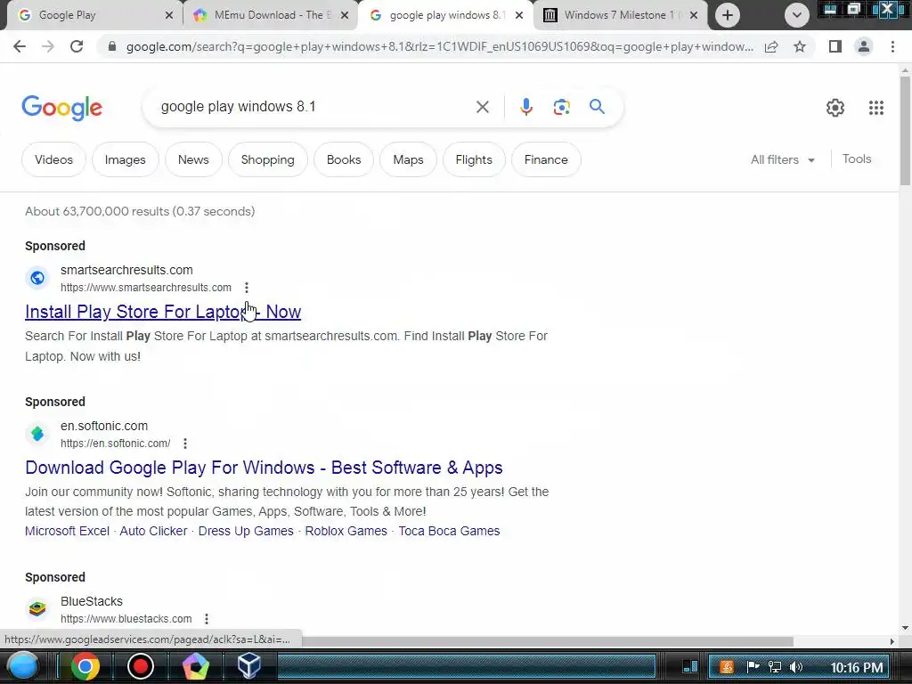Screen dimensions: 912x684
Task: Open Action Center flag tray icon
Action: pyautogui.click(x=753, y=667)
